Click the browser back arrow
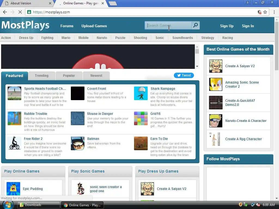Image resolution: width=279 pixels, height=209 pixels. (x=5, y=12)
